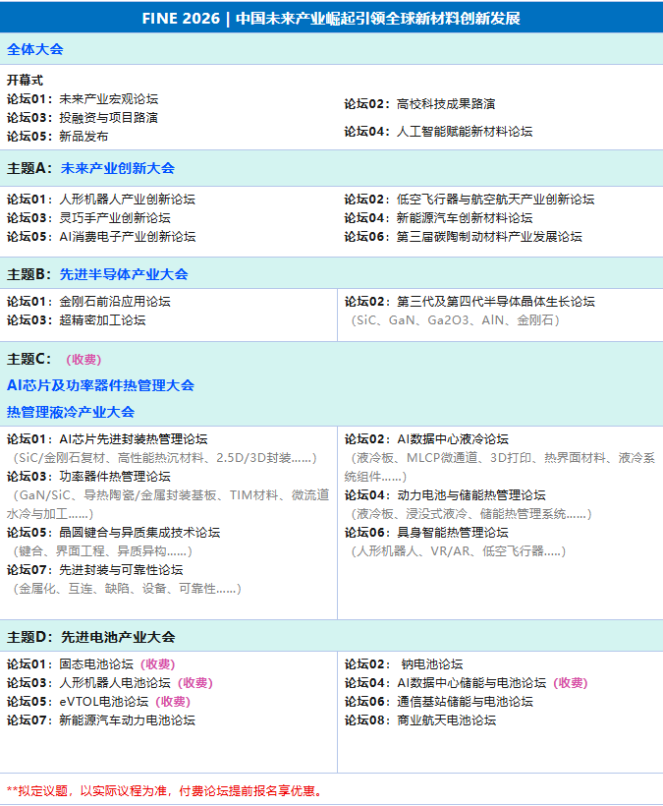This screenshot has width=663, height=806.
Task: Open 未来产业宏观论坛 under 全体大会
Action: 108,99
